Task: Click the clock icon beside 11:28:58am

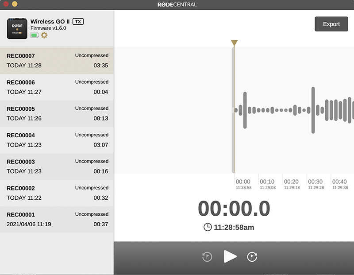Action: (208, 227)
